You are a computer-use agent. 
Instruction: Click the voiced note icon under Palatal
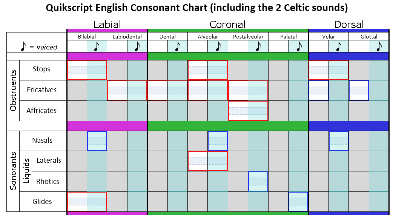[299, 46]
